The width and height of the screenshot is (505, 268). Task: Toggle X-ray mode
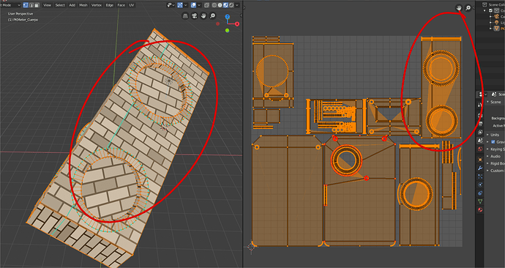click(207, 5)
